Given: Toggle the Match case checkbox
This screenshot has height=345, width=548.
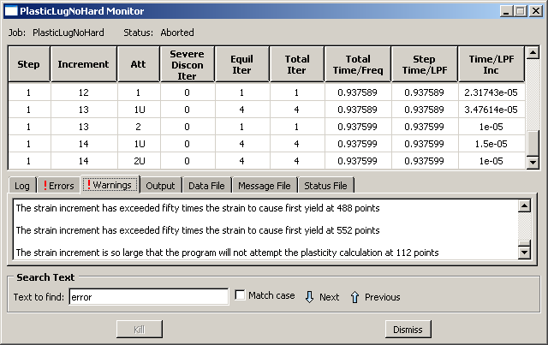Looking at the screenshot, I should click(241, 295).
